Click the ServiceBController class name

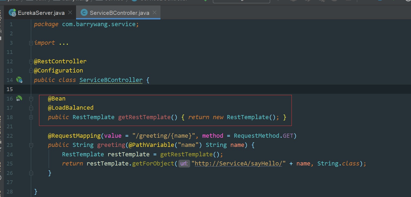111,80
